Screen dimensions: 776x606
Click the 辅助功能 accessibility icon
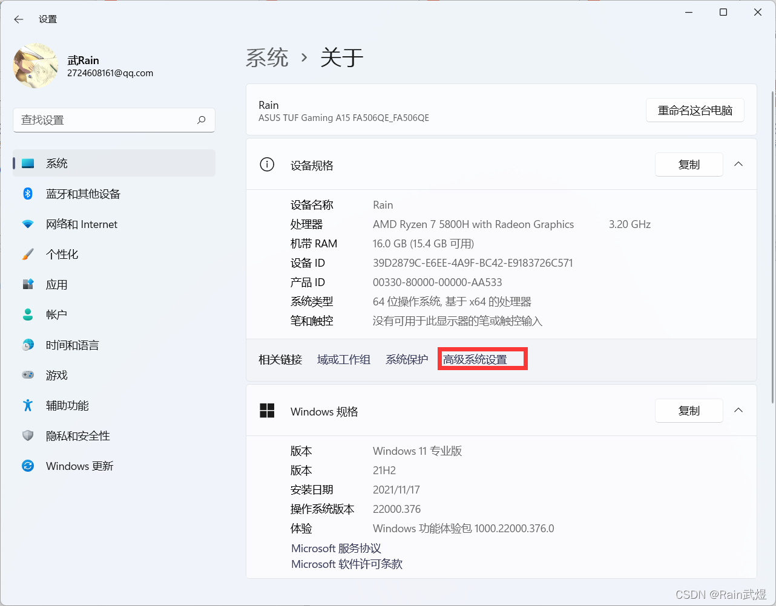coord(28,405)
